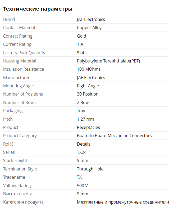Select the Gold contact plating value
This screenshot has width=188, height=207.
(81, 36)
